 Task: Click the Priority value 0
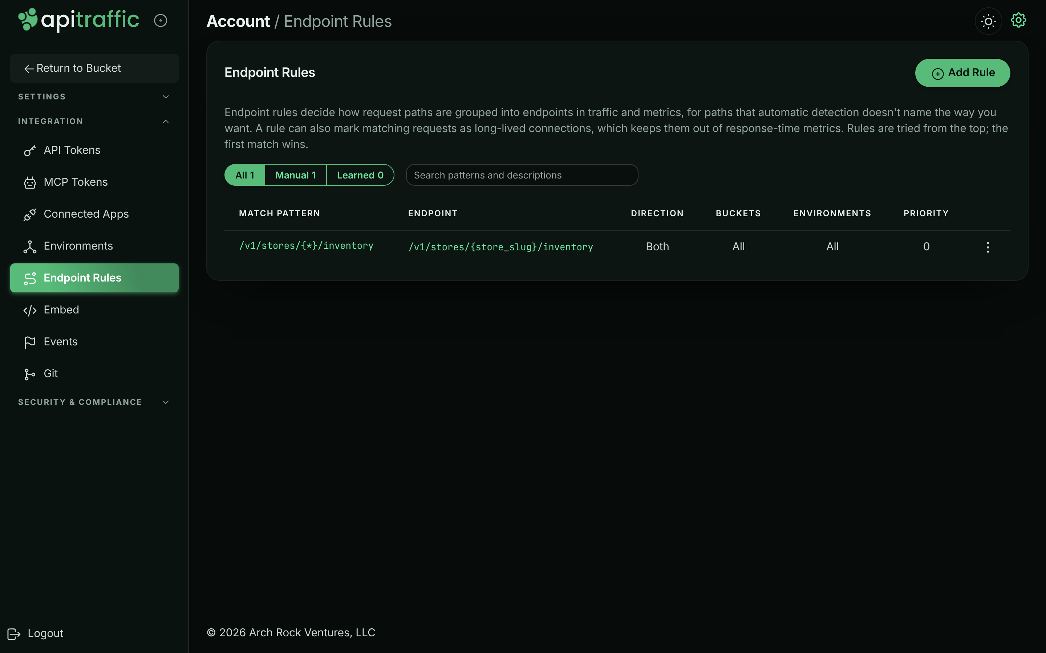(926, 247)
